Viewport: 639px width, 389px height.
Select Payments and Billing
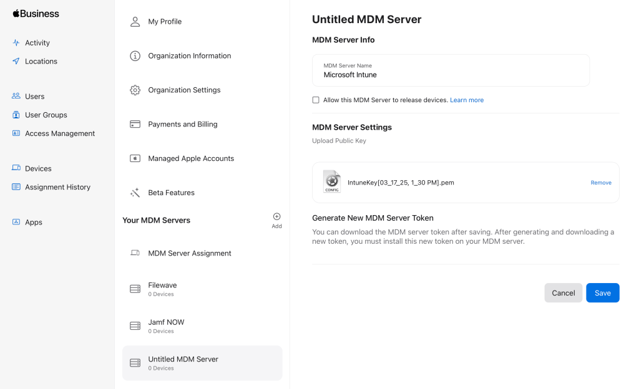pyautogui.click(x=182, y=124)
